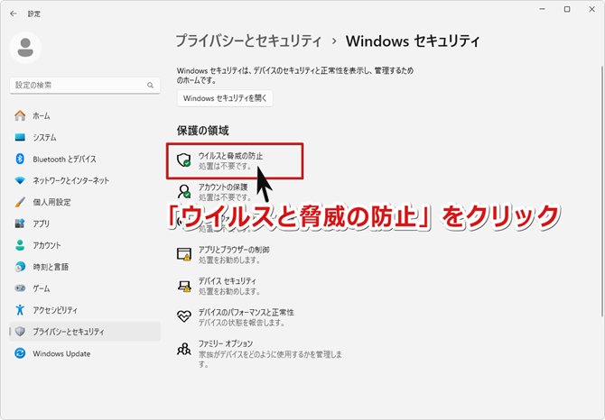Click the Windows セキュリティを開く button
Image resolution: width=605 pixels, height=420 pixels.
[x=225, y=98]
